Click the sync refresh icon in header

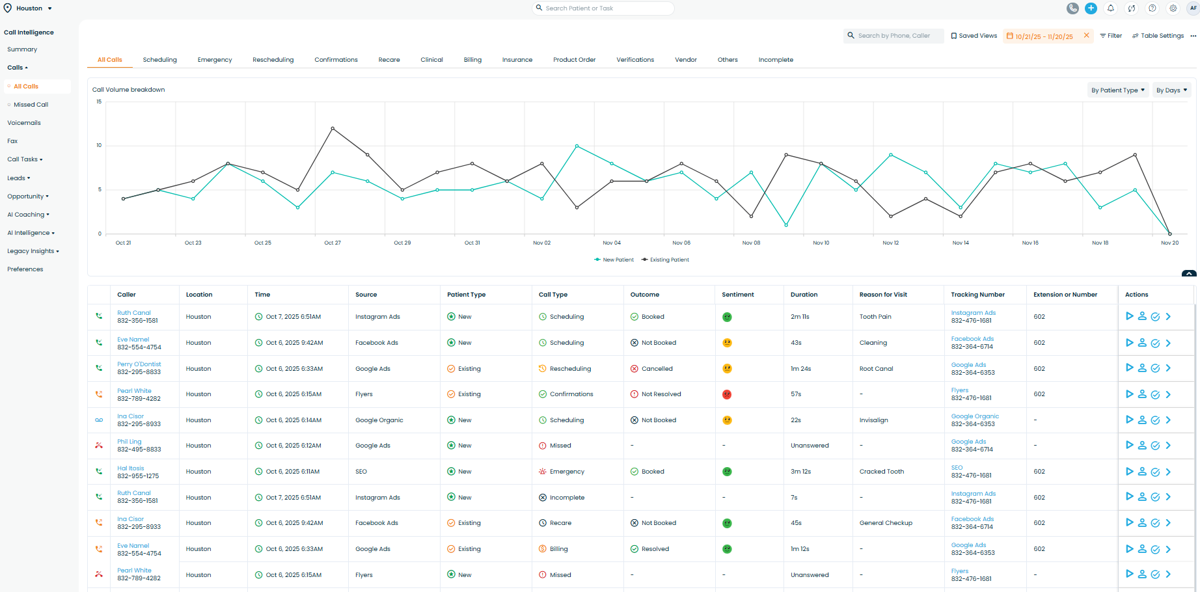coord(1132,8)
